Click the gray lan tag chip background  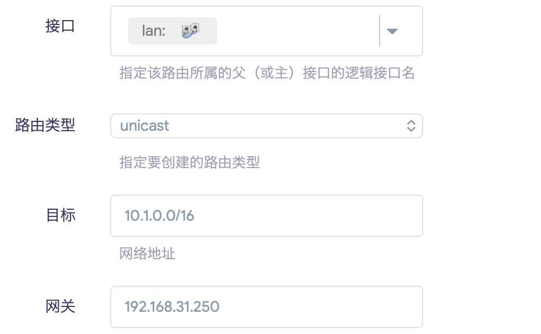click(209, 31)
